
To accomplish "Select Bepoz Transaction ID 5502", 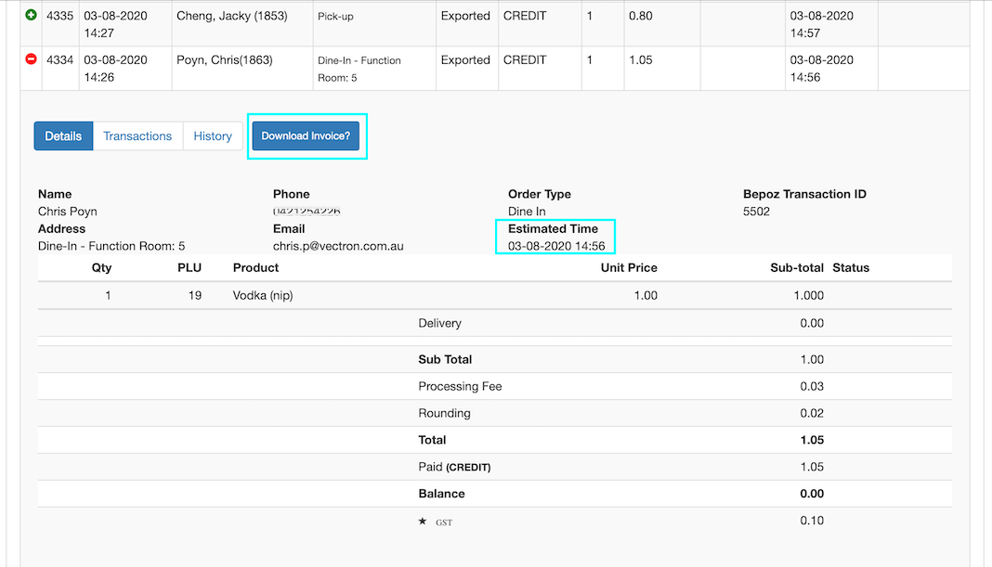I will coord(756,212).
